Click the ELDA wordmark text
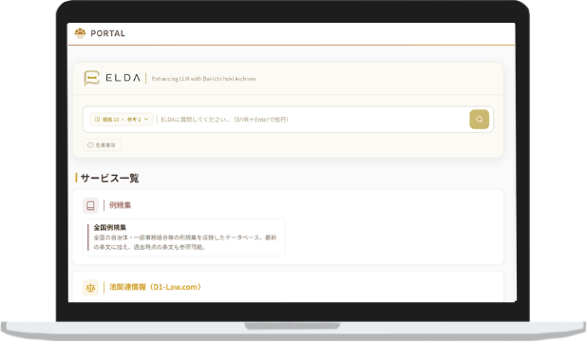588x342 pixels. (123, 78)
